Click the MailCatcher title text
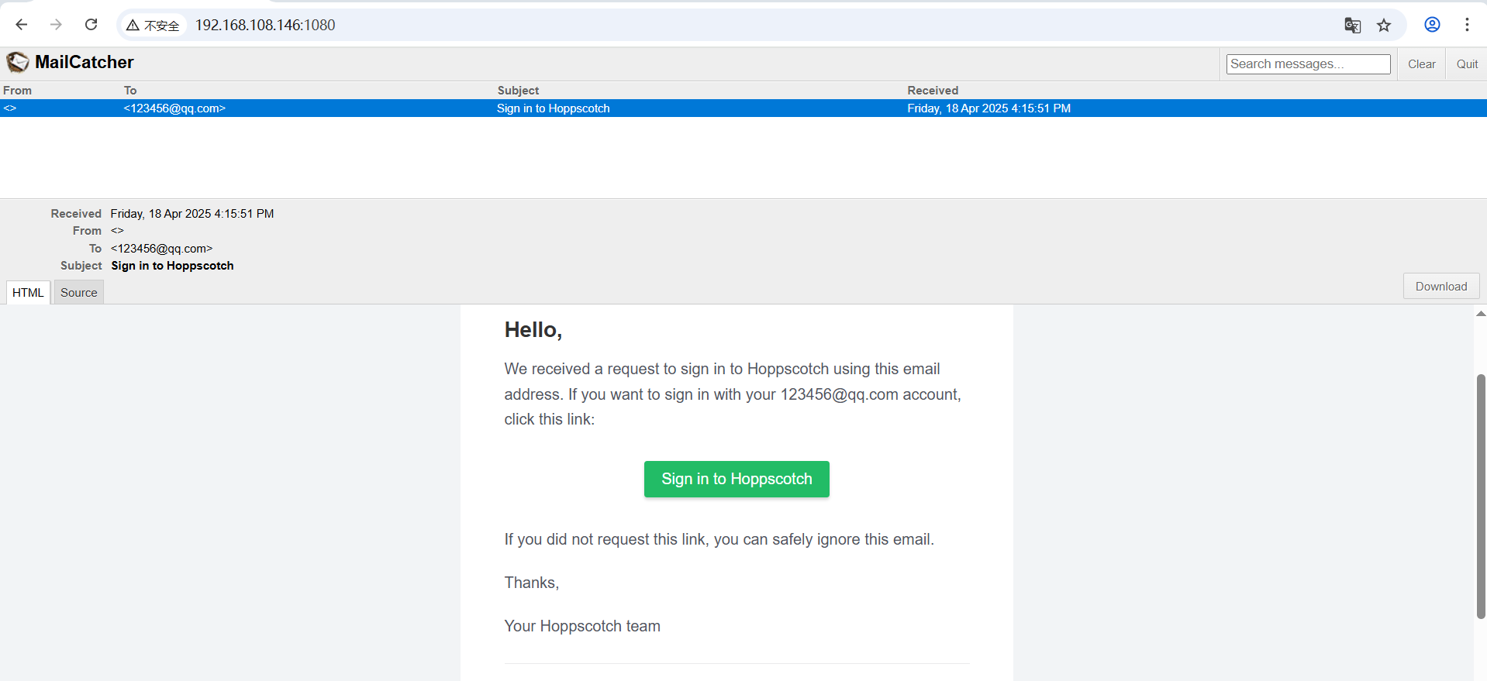This screenshot has width=1487, height=681. point(85,62)
